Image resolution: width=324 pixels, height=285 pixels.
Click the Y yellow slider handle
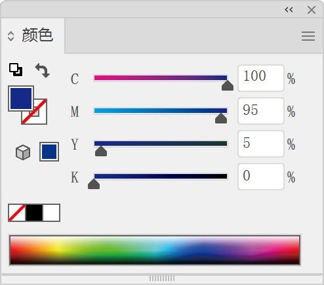click(101, 151)
